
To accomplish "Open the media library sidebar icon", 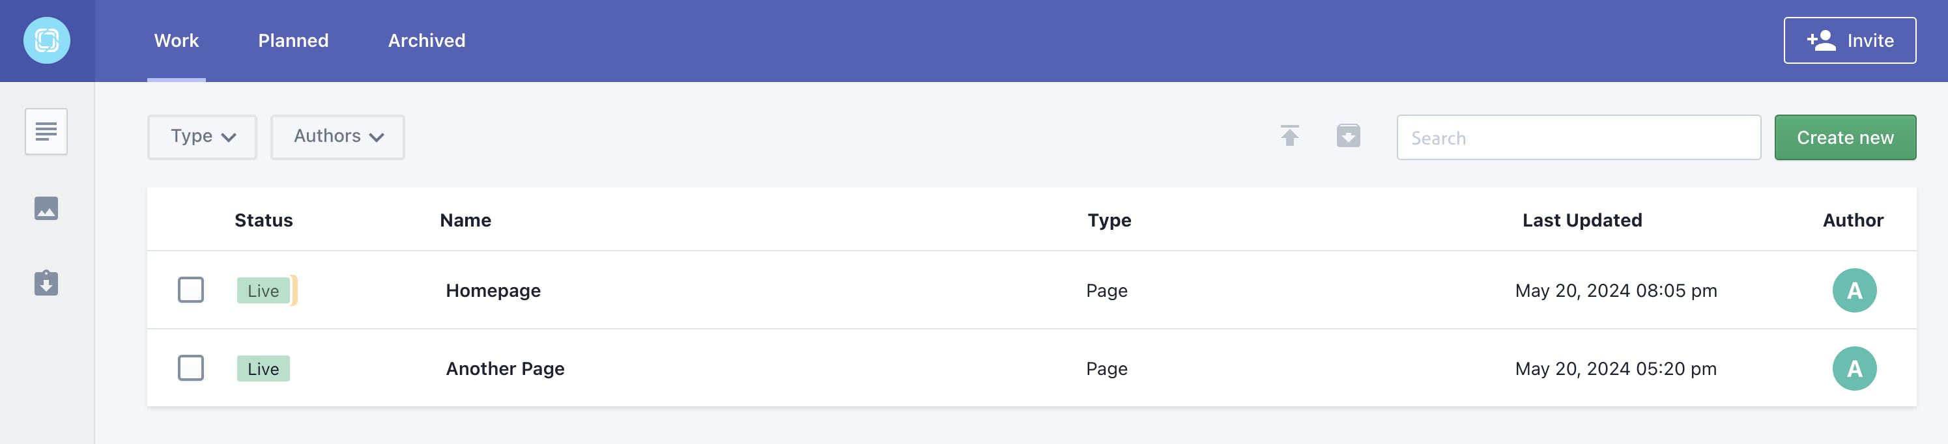I will click(46, 208).
